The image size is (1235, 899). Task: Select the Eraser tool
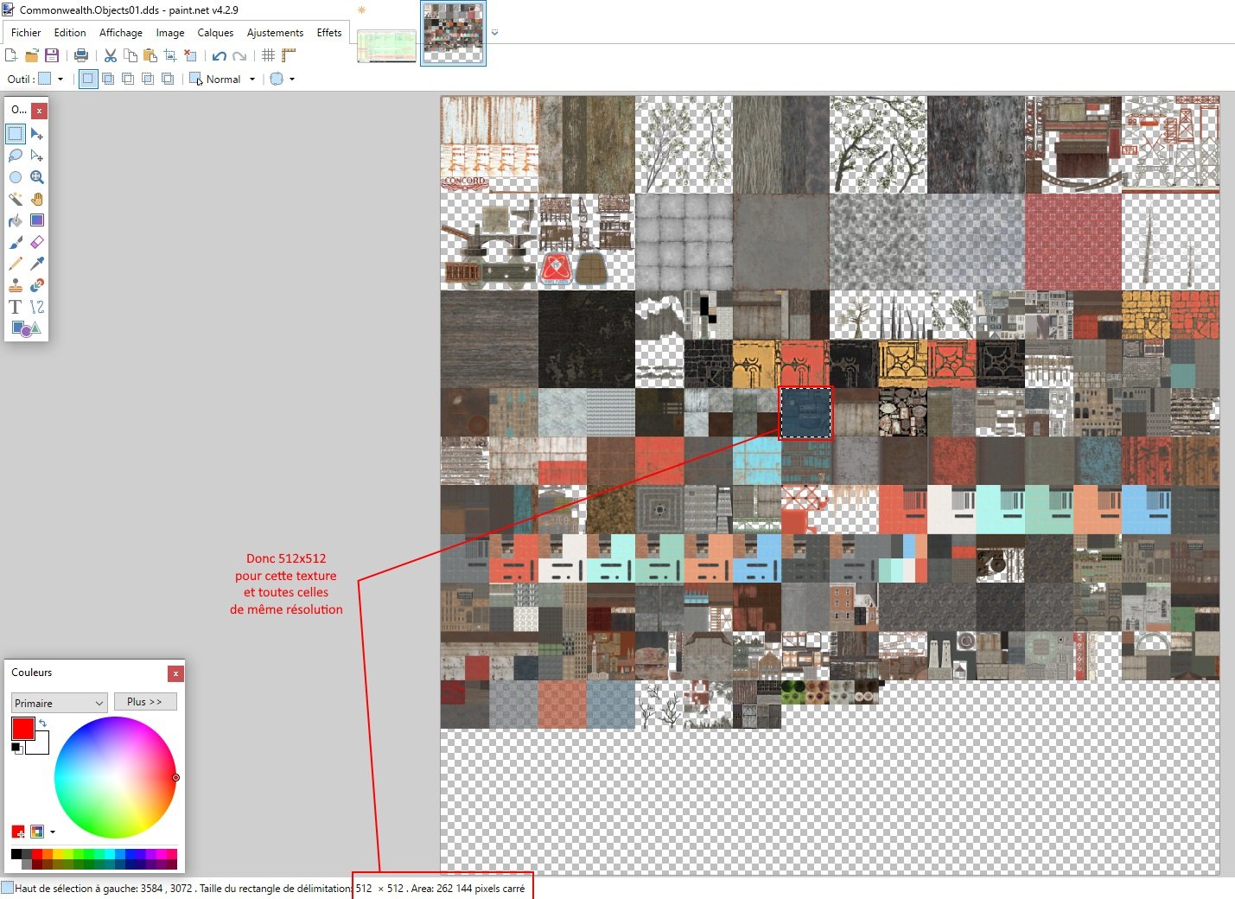point(37,242)
